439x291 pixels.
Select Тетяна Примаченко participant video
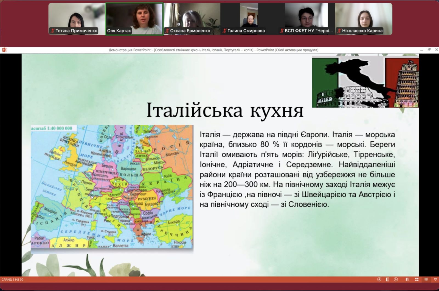point(77,19)
